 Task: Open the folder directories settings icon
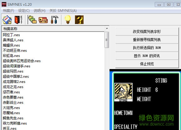pyautogui.click(x=32, y=20)
